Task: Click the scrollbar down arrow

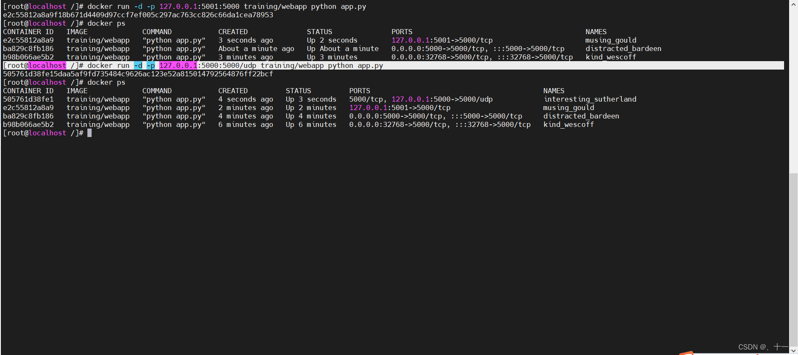Action: (793, 351)
